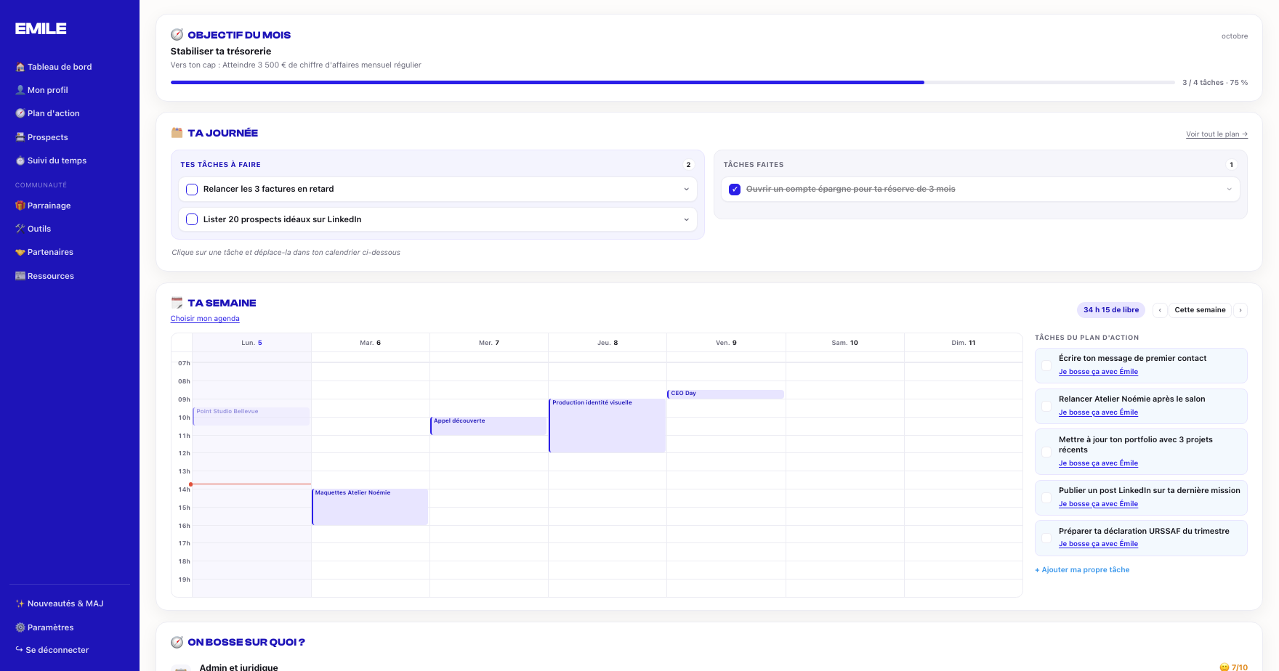Open Prospects menu item
Image resolution: width=1279 pixels, height=671 pixels.
(x=42, y=137)
